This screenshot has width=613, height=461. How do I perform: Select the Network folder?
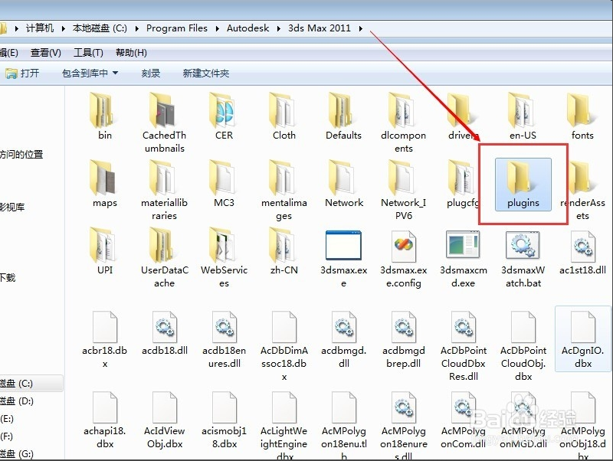pyautogui.click(x=343, y=183)
